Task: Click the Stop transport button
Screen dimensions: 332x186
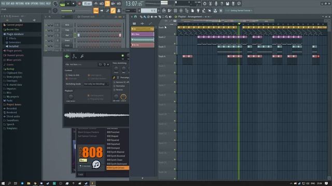Action: [x=73, y=4]
